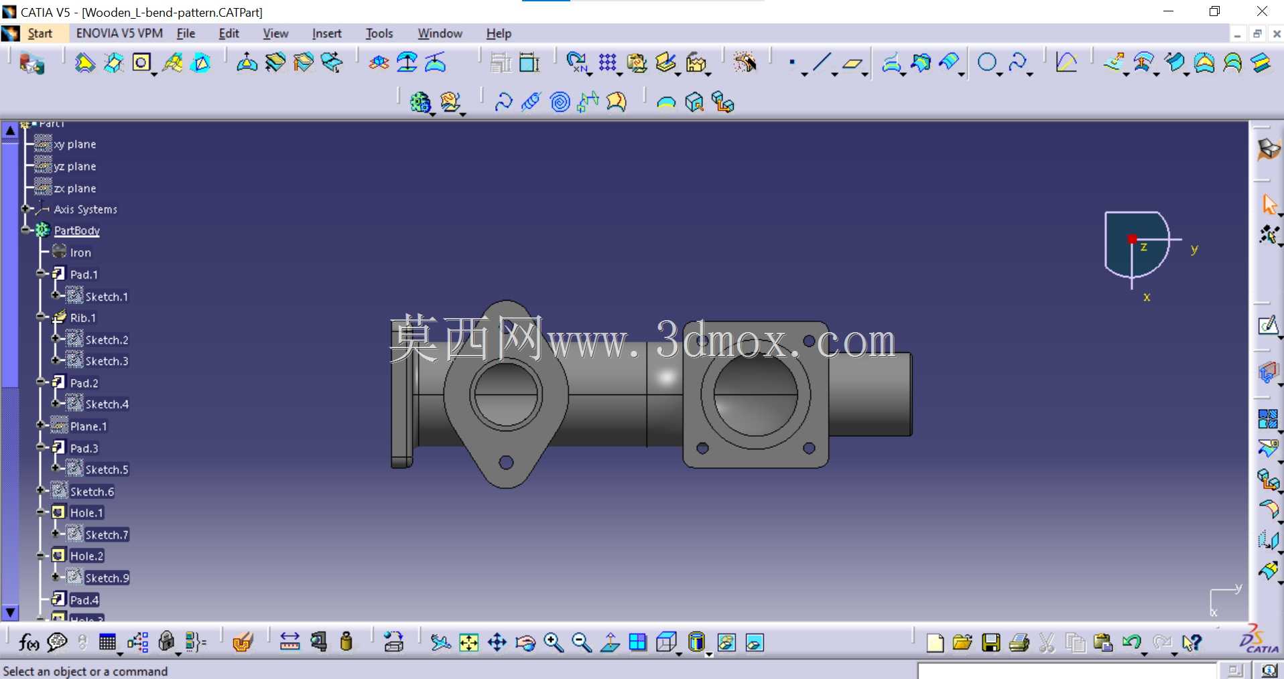This screenshot has height=679, width=1284.
Task: Toggle Fly Mode airplane icon
Action: tap(440, 643)
